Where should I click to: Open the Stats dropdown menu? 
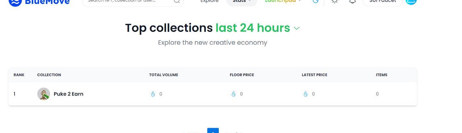242,1
